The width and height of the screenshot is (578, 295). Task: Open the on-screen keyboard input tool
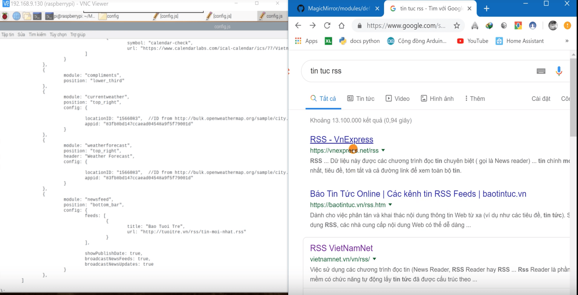pos(541,71)
